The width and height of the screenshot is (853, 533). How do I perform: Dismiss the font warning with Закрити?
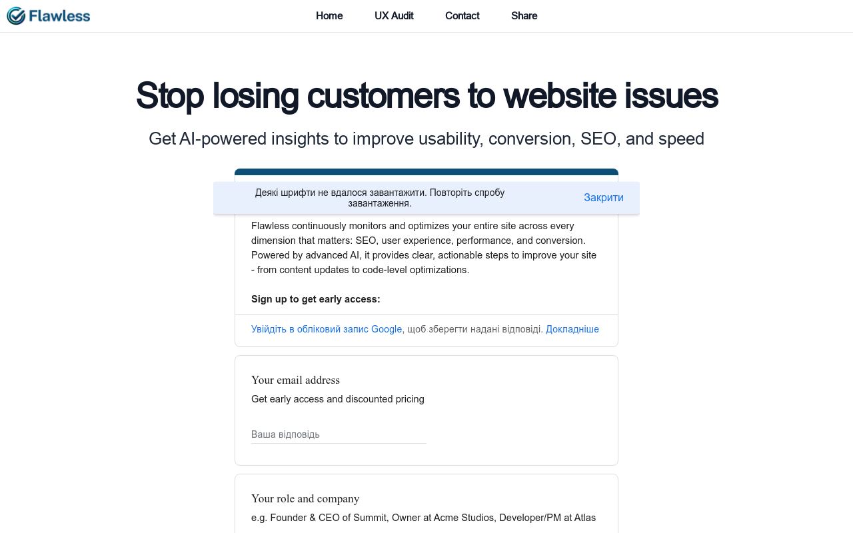tap(604, 198)
